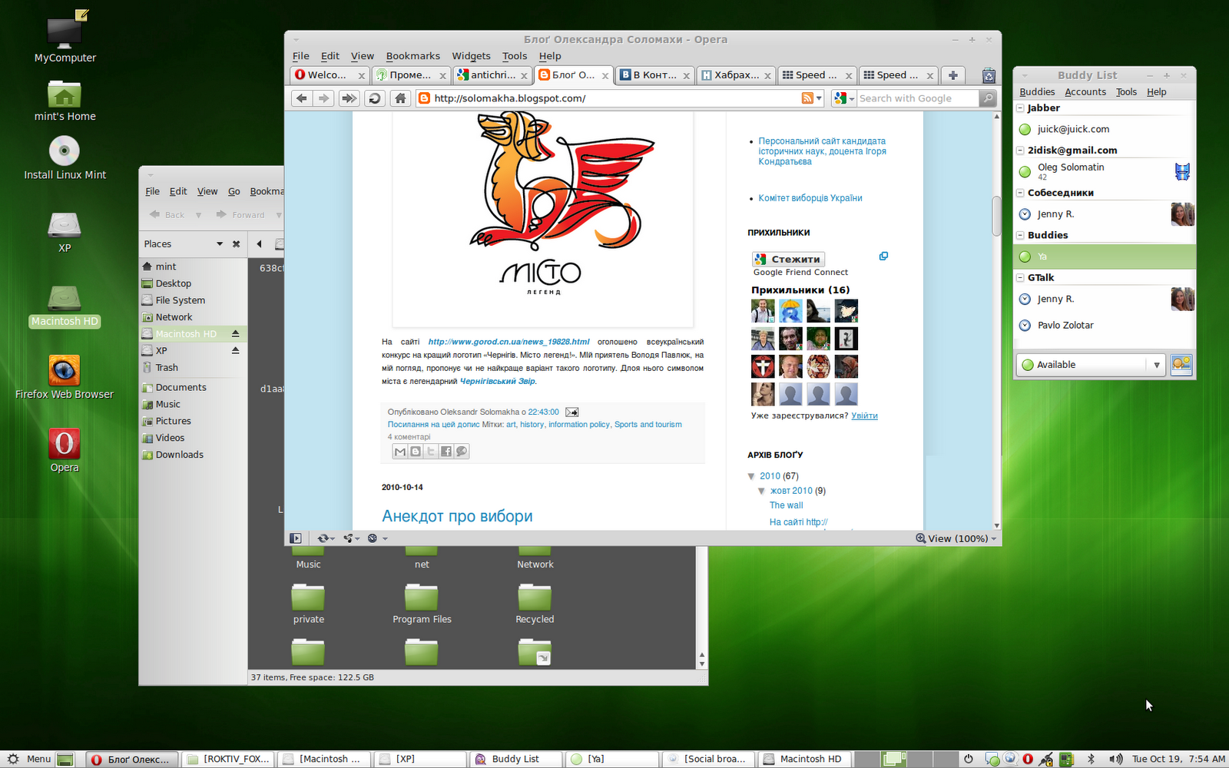Eject Macintosh HD from the Places sidebar

pyautogui.click(x=236, y=333)
